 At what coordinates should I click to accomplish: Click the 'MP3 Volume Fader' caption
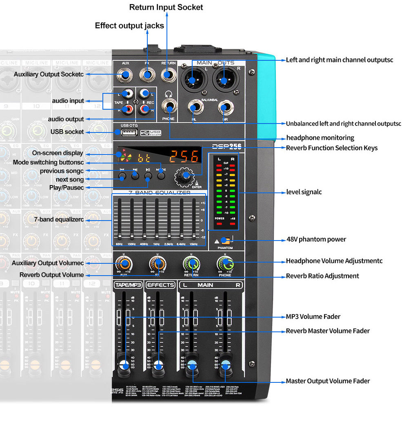coord(313,317)
